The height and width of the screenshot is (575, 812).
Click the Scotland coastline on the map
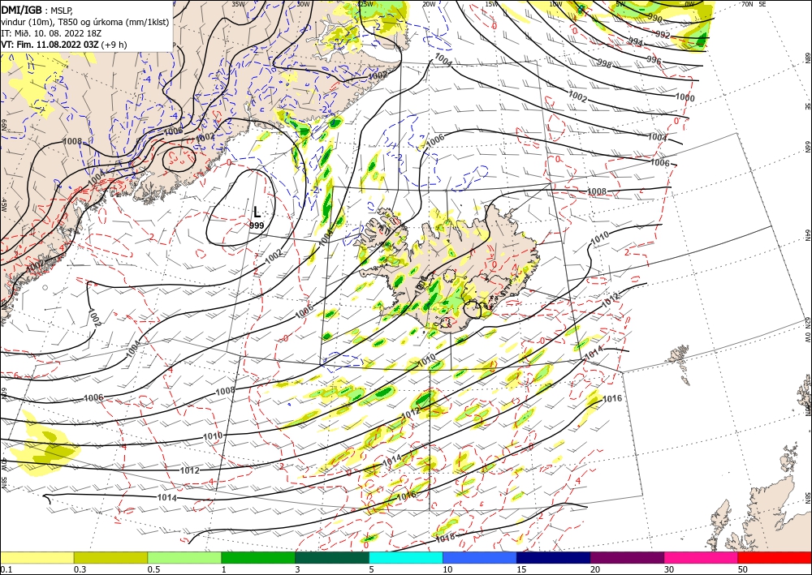click(762, 512)
